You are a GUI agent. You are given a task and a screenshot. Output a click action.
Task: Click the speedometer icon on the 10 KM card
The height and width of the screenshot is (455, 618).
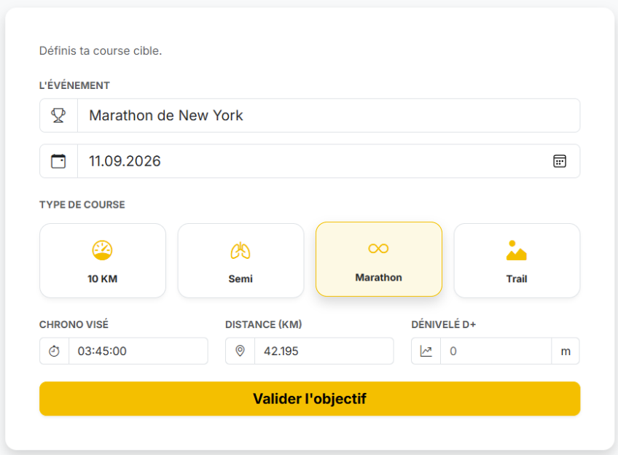[x=102, y=249]
